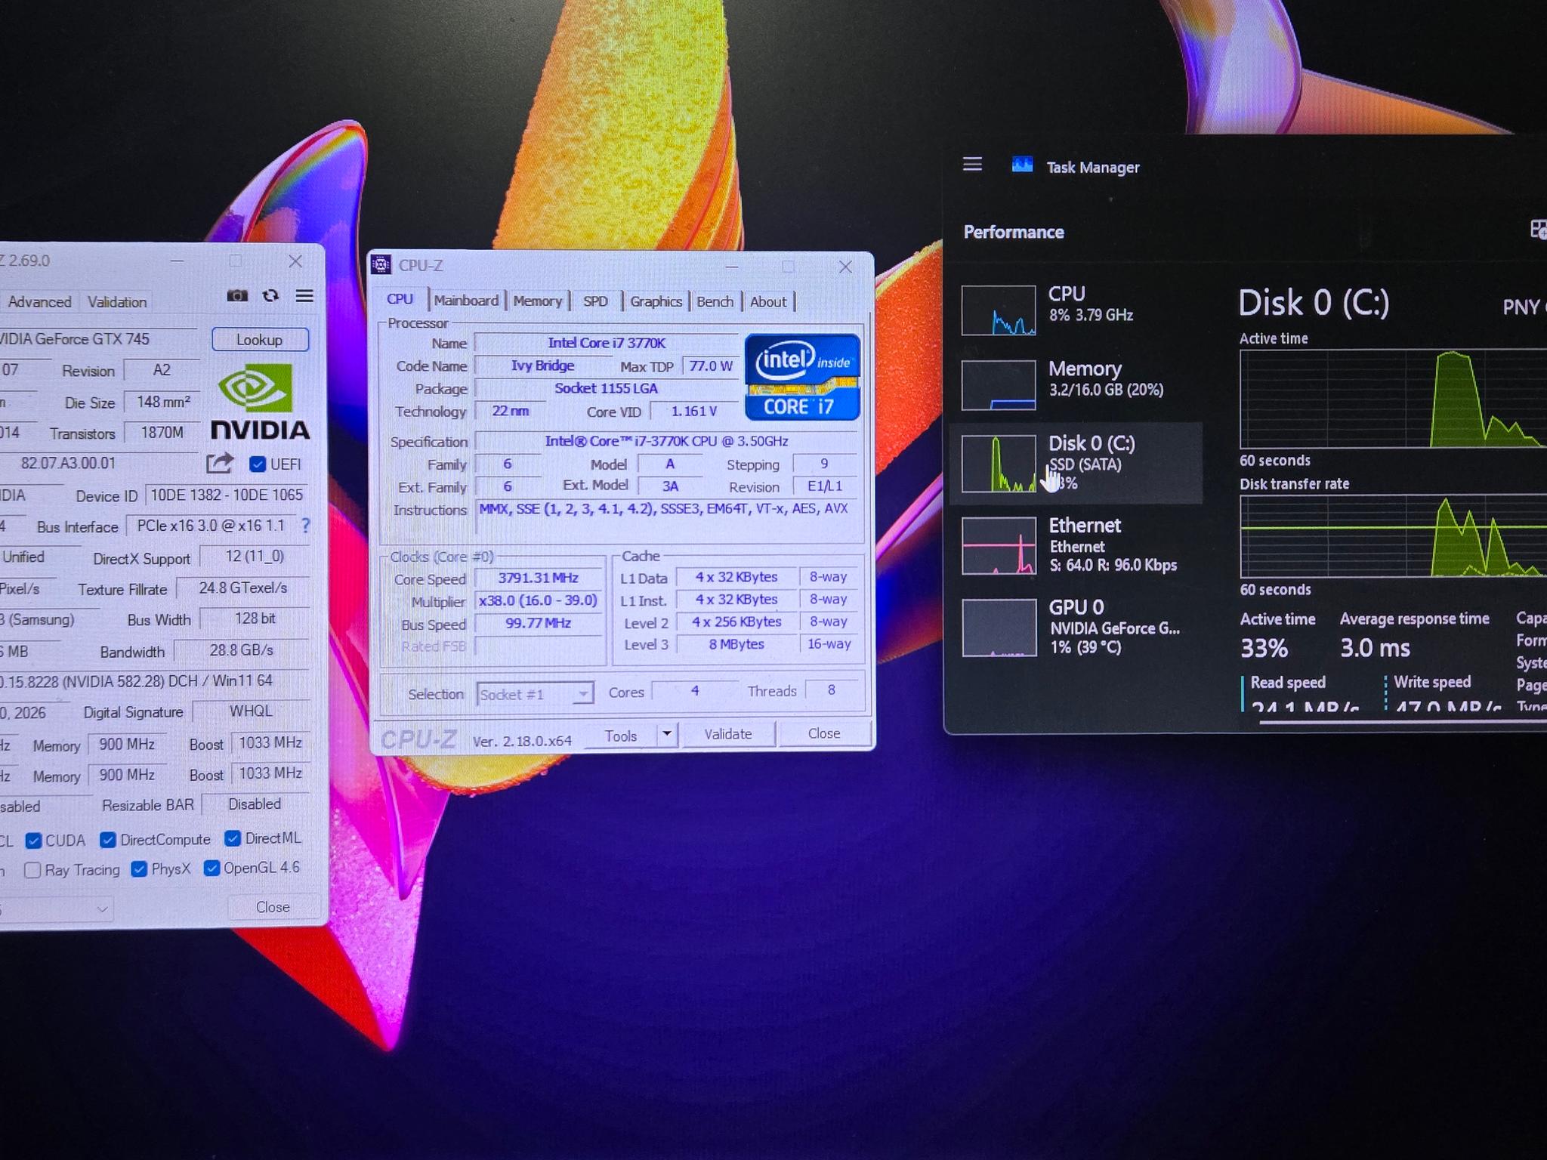The image size is (1547, 1160).
Task: Click the Lookup button in GPU-Z
Action: (x=260, y=340)
